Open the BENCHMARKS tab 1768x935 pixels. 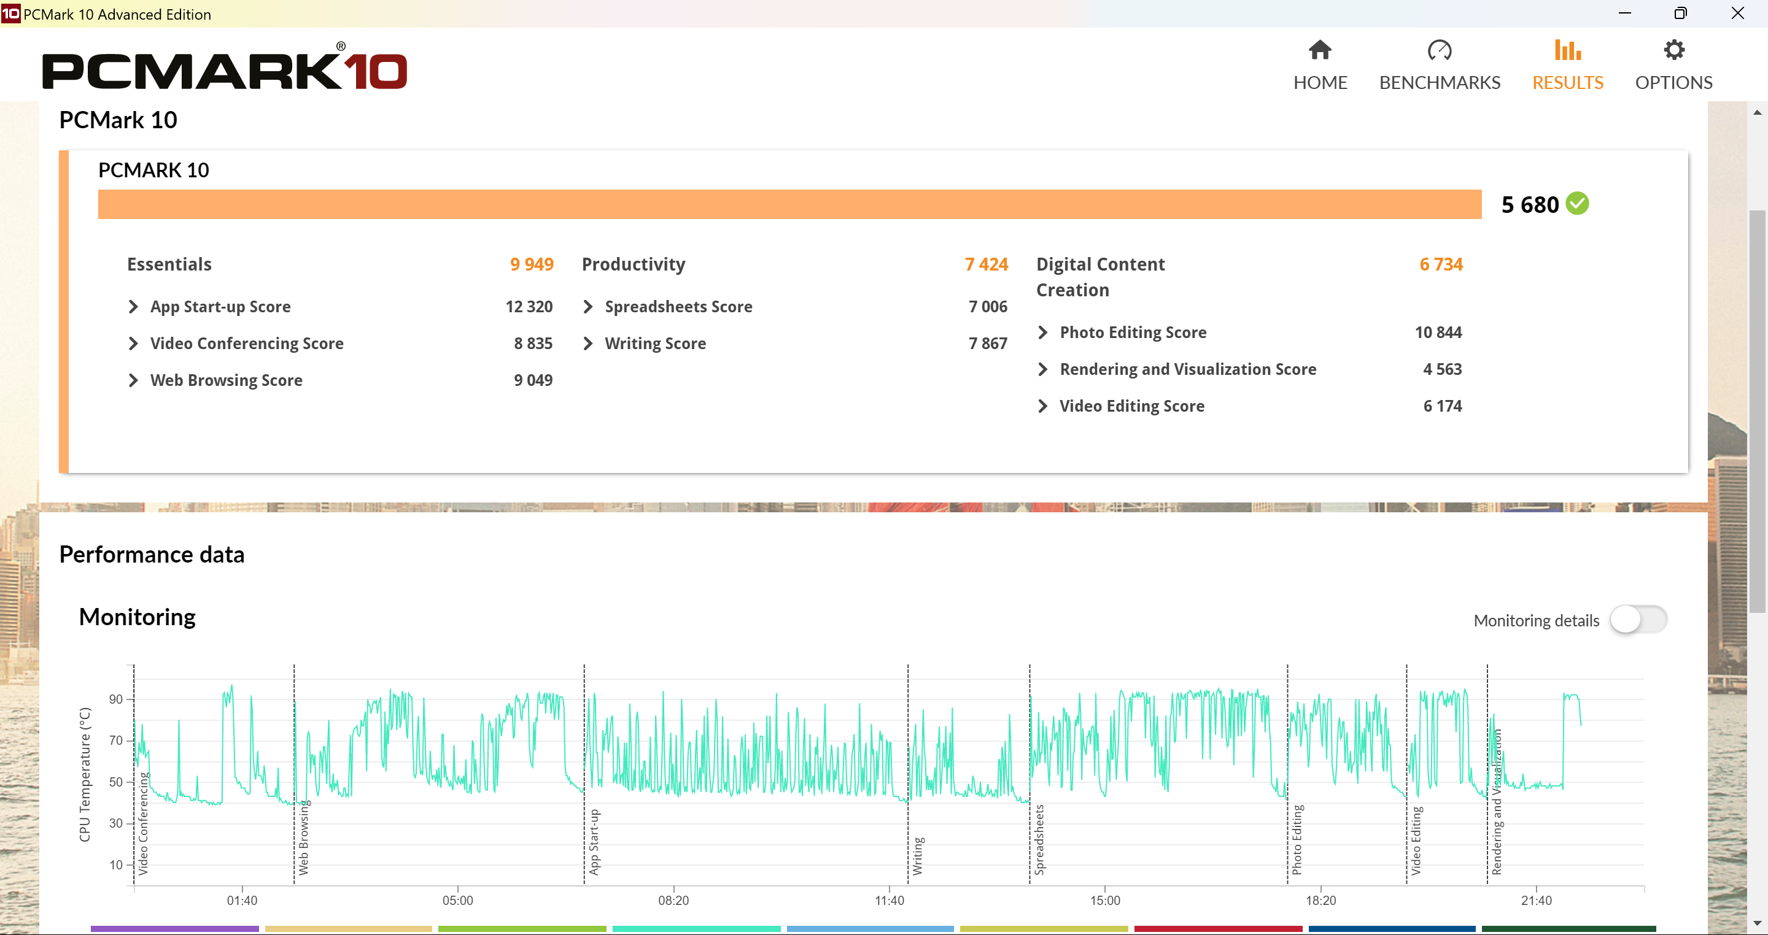coord(1439,66)
